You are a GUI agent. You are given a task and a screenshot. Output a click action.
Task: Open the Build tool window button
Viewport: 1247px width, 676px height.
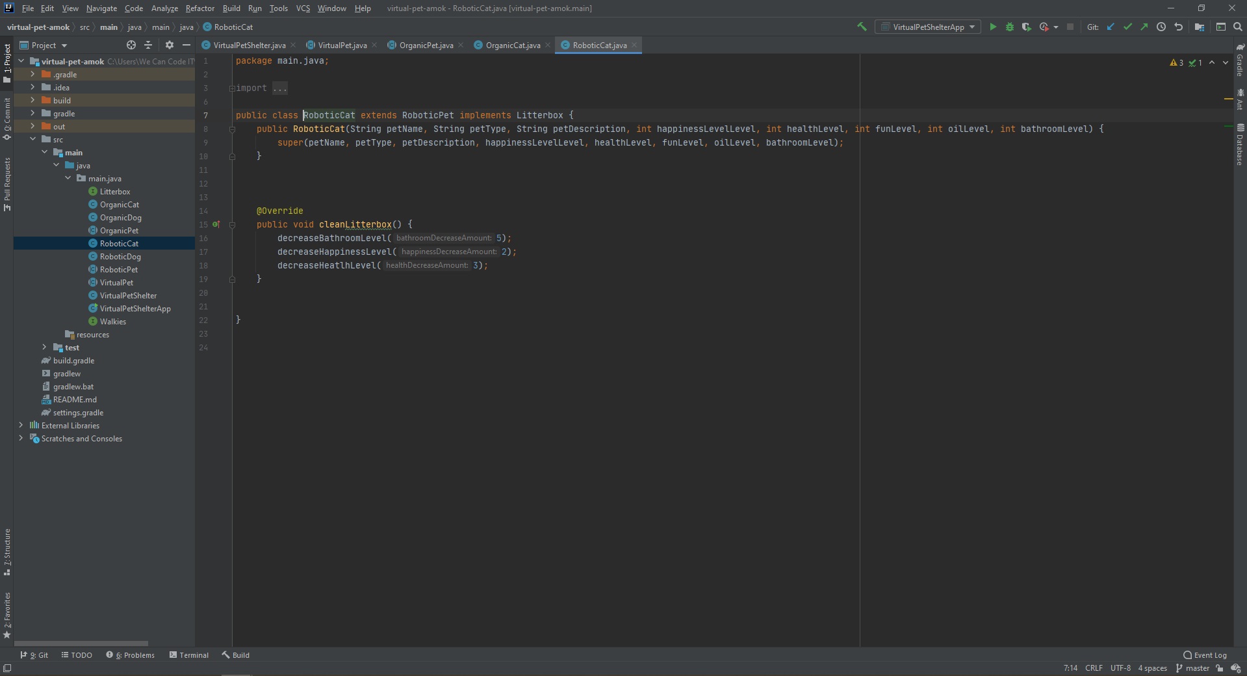(x=235, y=655)
